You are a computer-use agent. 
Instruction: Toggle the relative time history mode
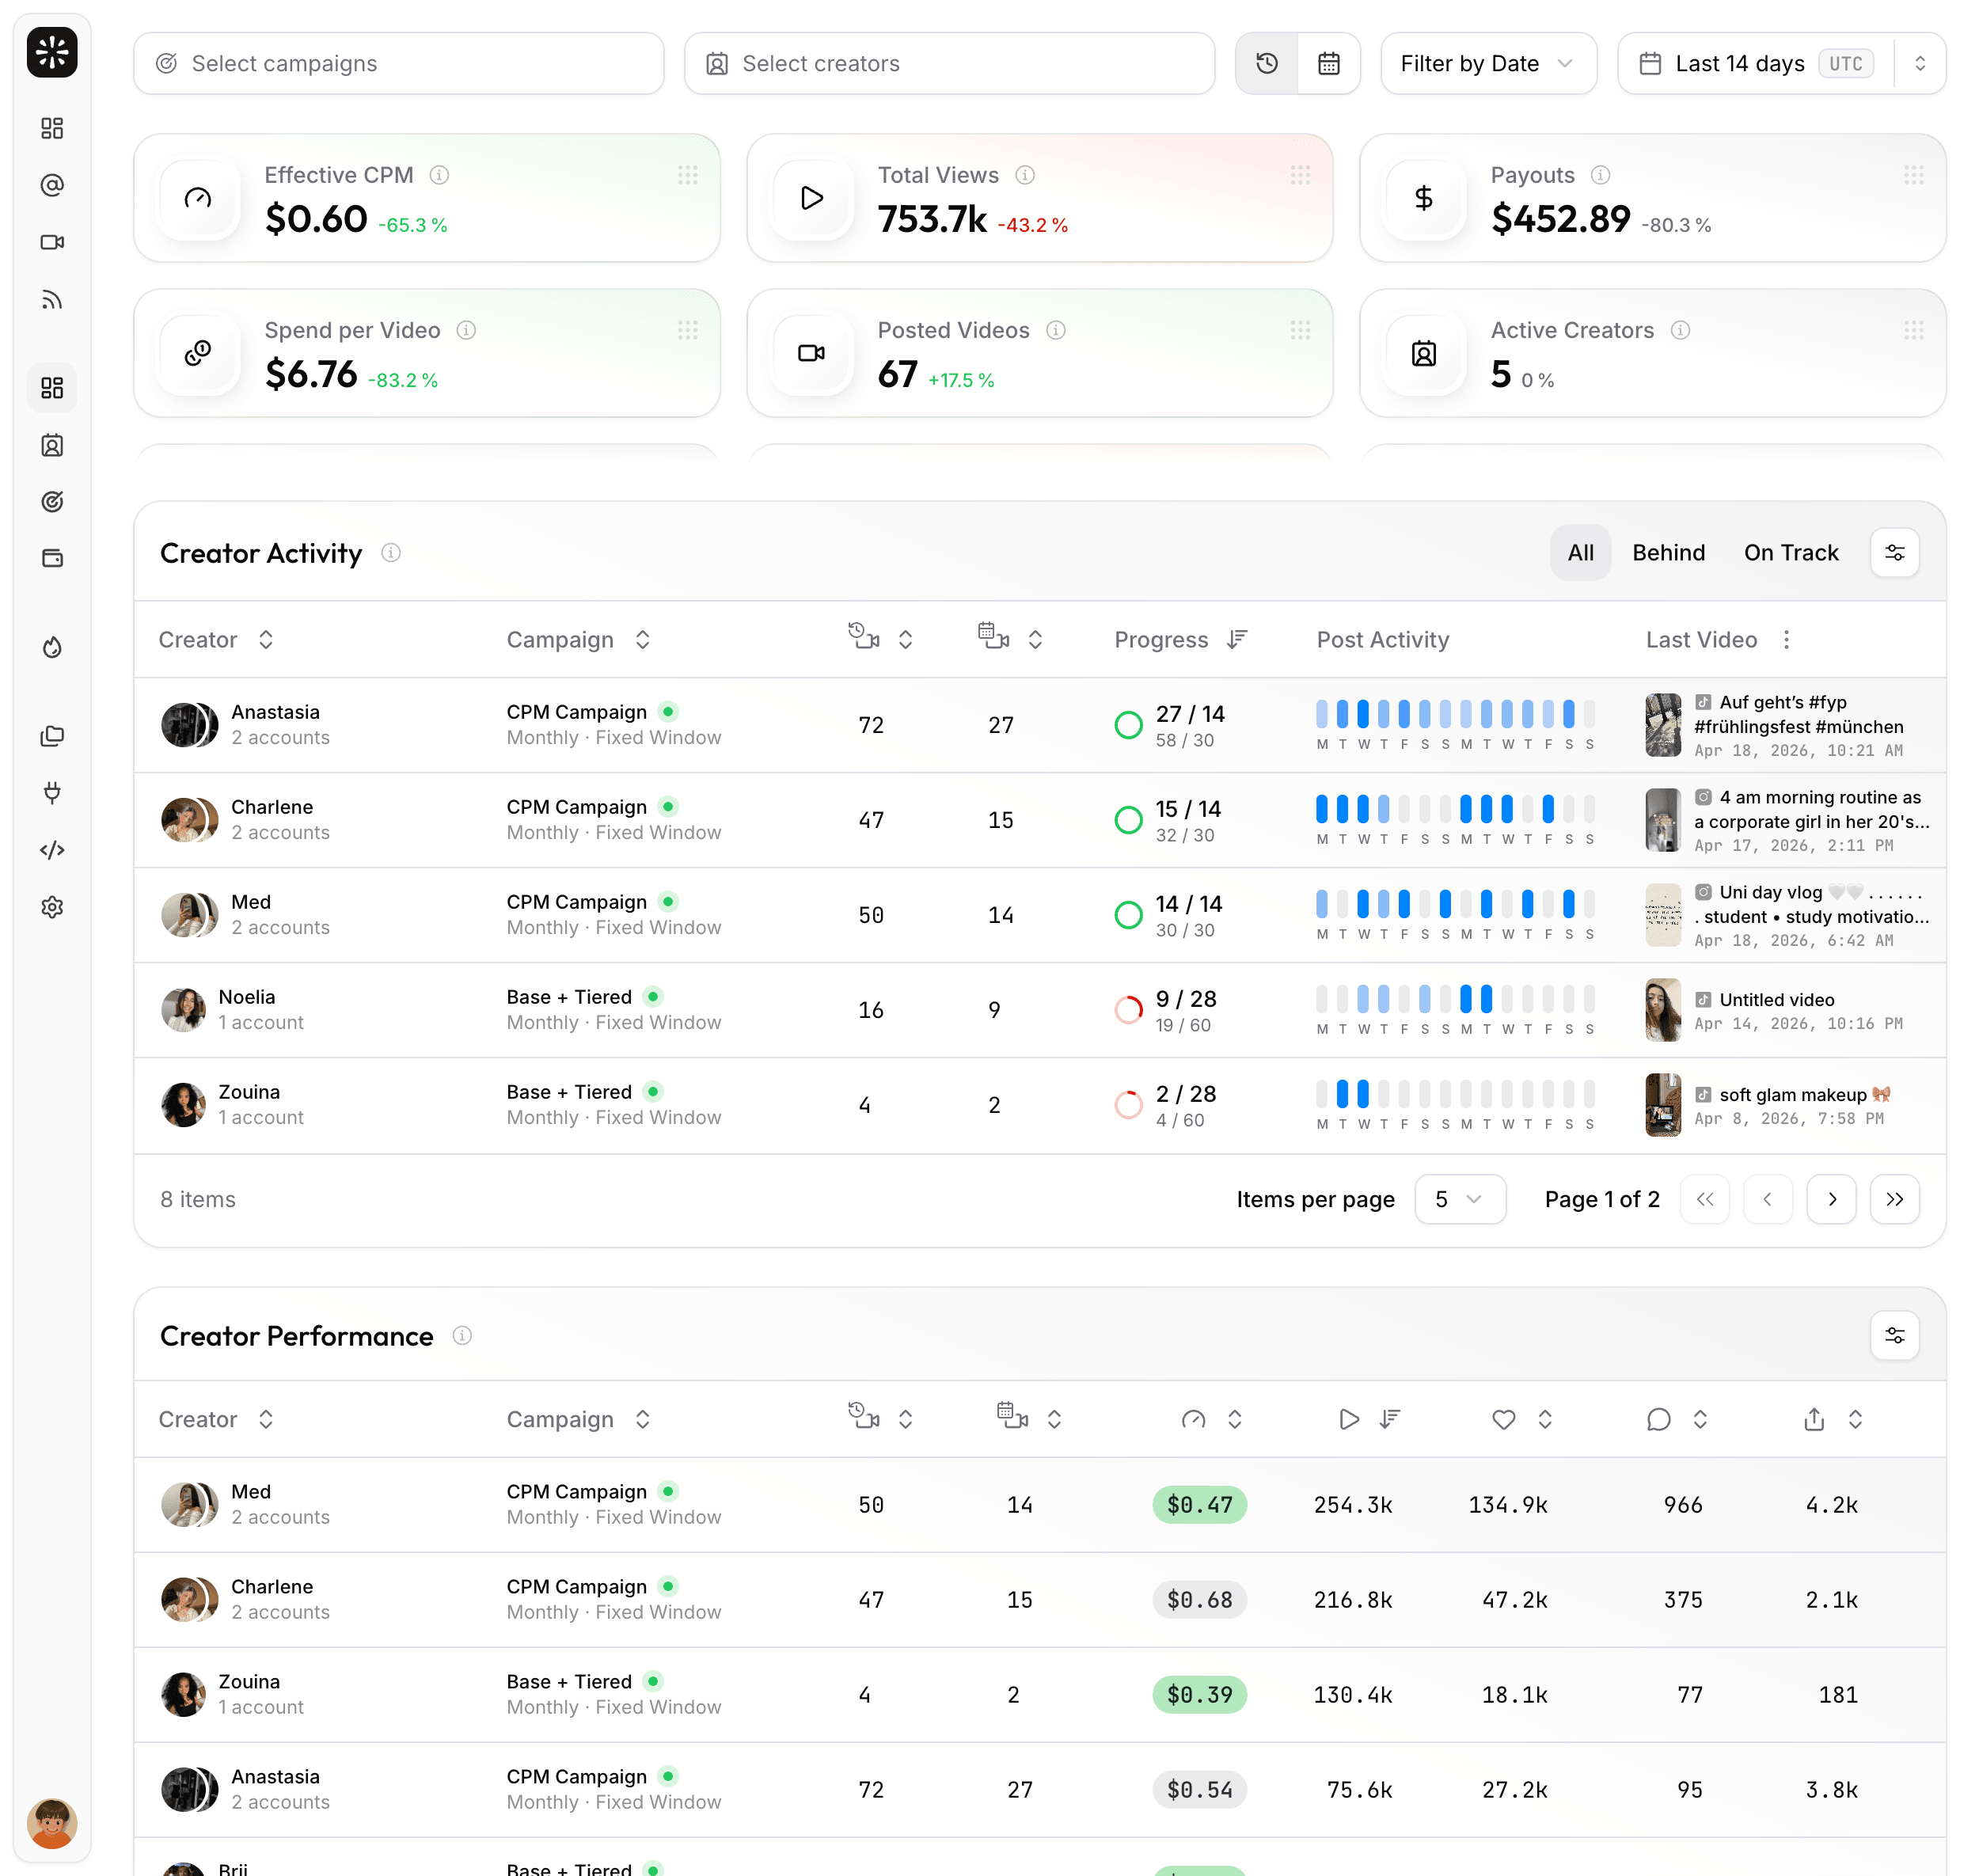[x=1267, y=63]
